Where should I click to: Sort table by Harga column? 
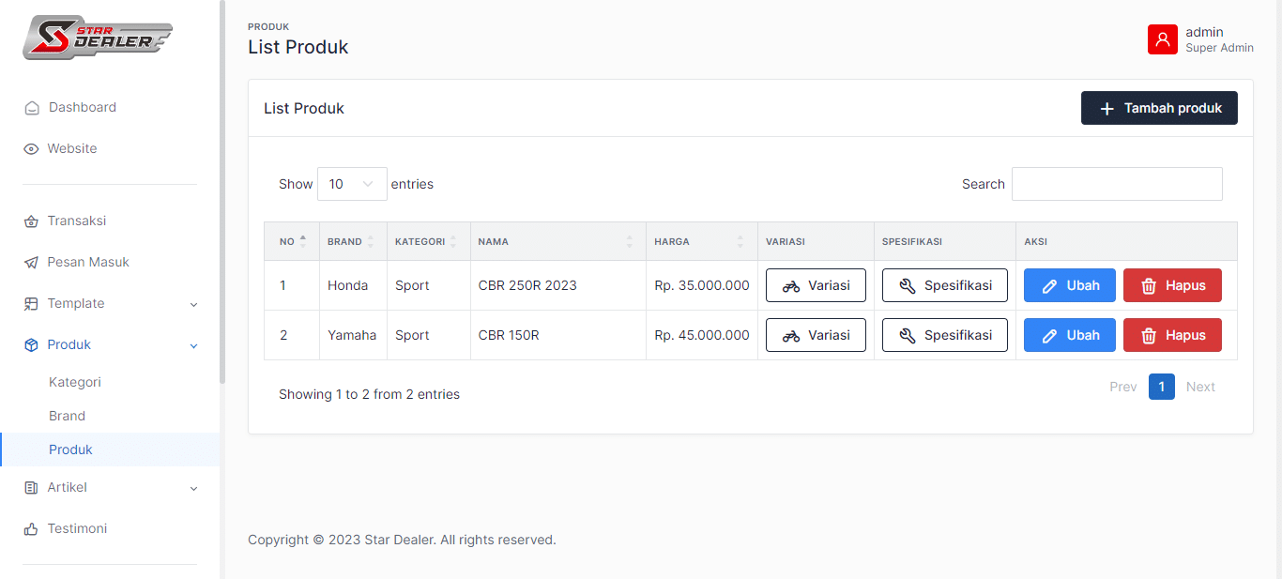(700, 241)
